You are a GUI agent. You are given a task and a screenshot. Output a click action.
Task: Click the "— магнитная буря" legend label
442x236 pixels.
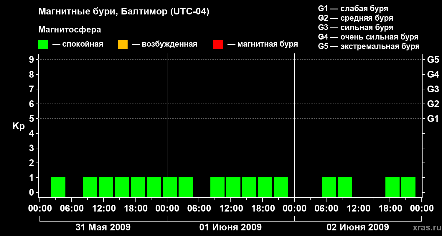pyautogui.click(x=263, y=44)
